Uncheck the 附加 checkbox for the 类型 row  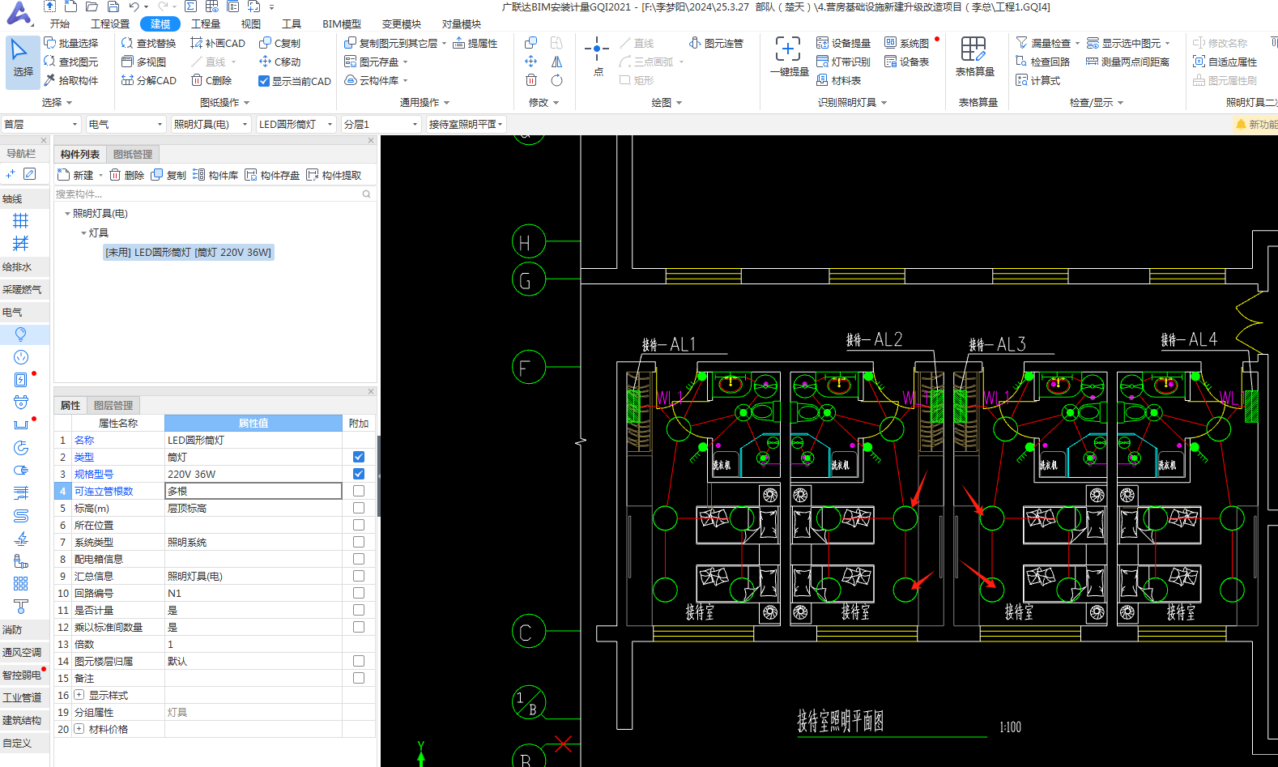pyautogui.click(x=359, y=457)
